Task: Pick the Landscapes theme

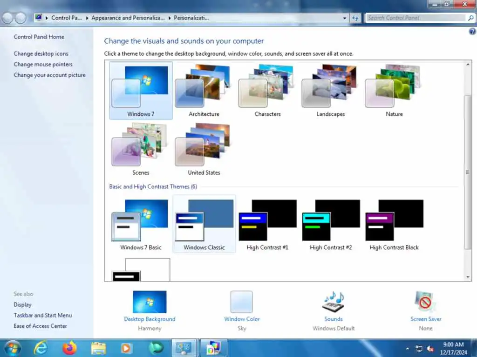Action: (330, 91)
